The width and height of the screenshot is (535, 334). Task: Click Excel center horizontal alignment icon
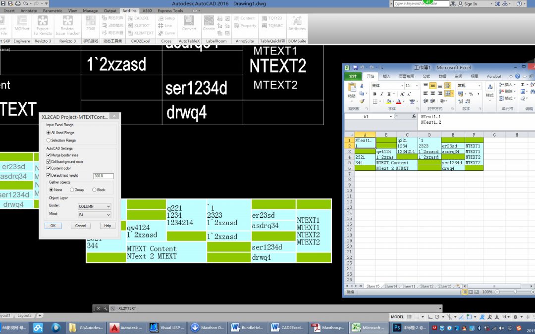pyautogui.click(x=432, y=94)
